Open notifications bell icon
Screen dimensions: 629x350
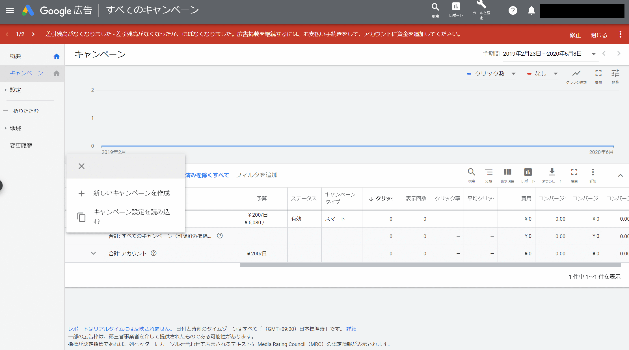click(531, 11)
